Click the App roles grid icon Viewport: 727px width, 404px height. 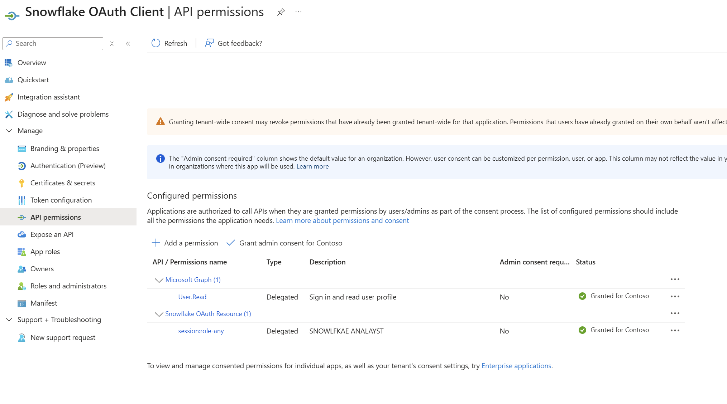(x=22, y=252)
